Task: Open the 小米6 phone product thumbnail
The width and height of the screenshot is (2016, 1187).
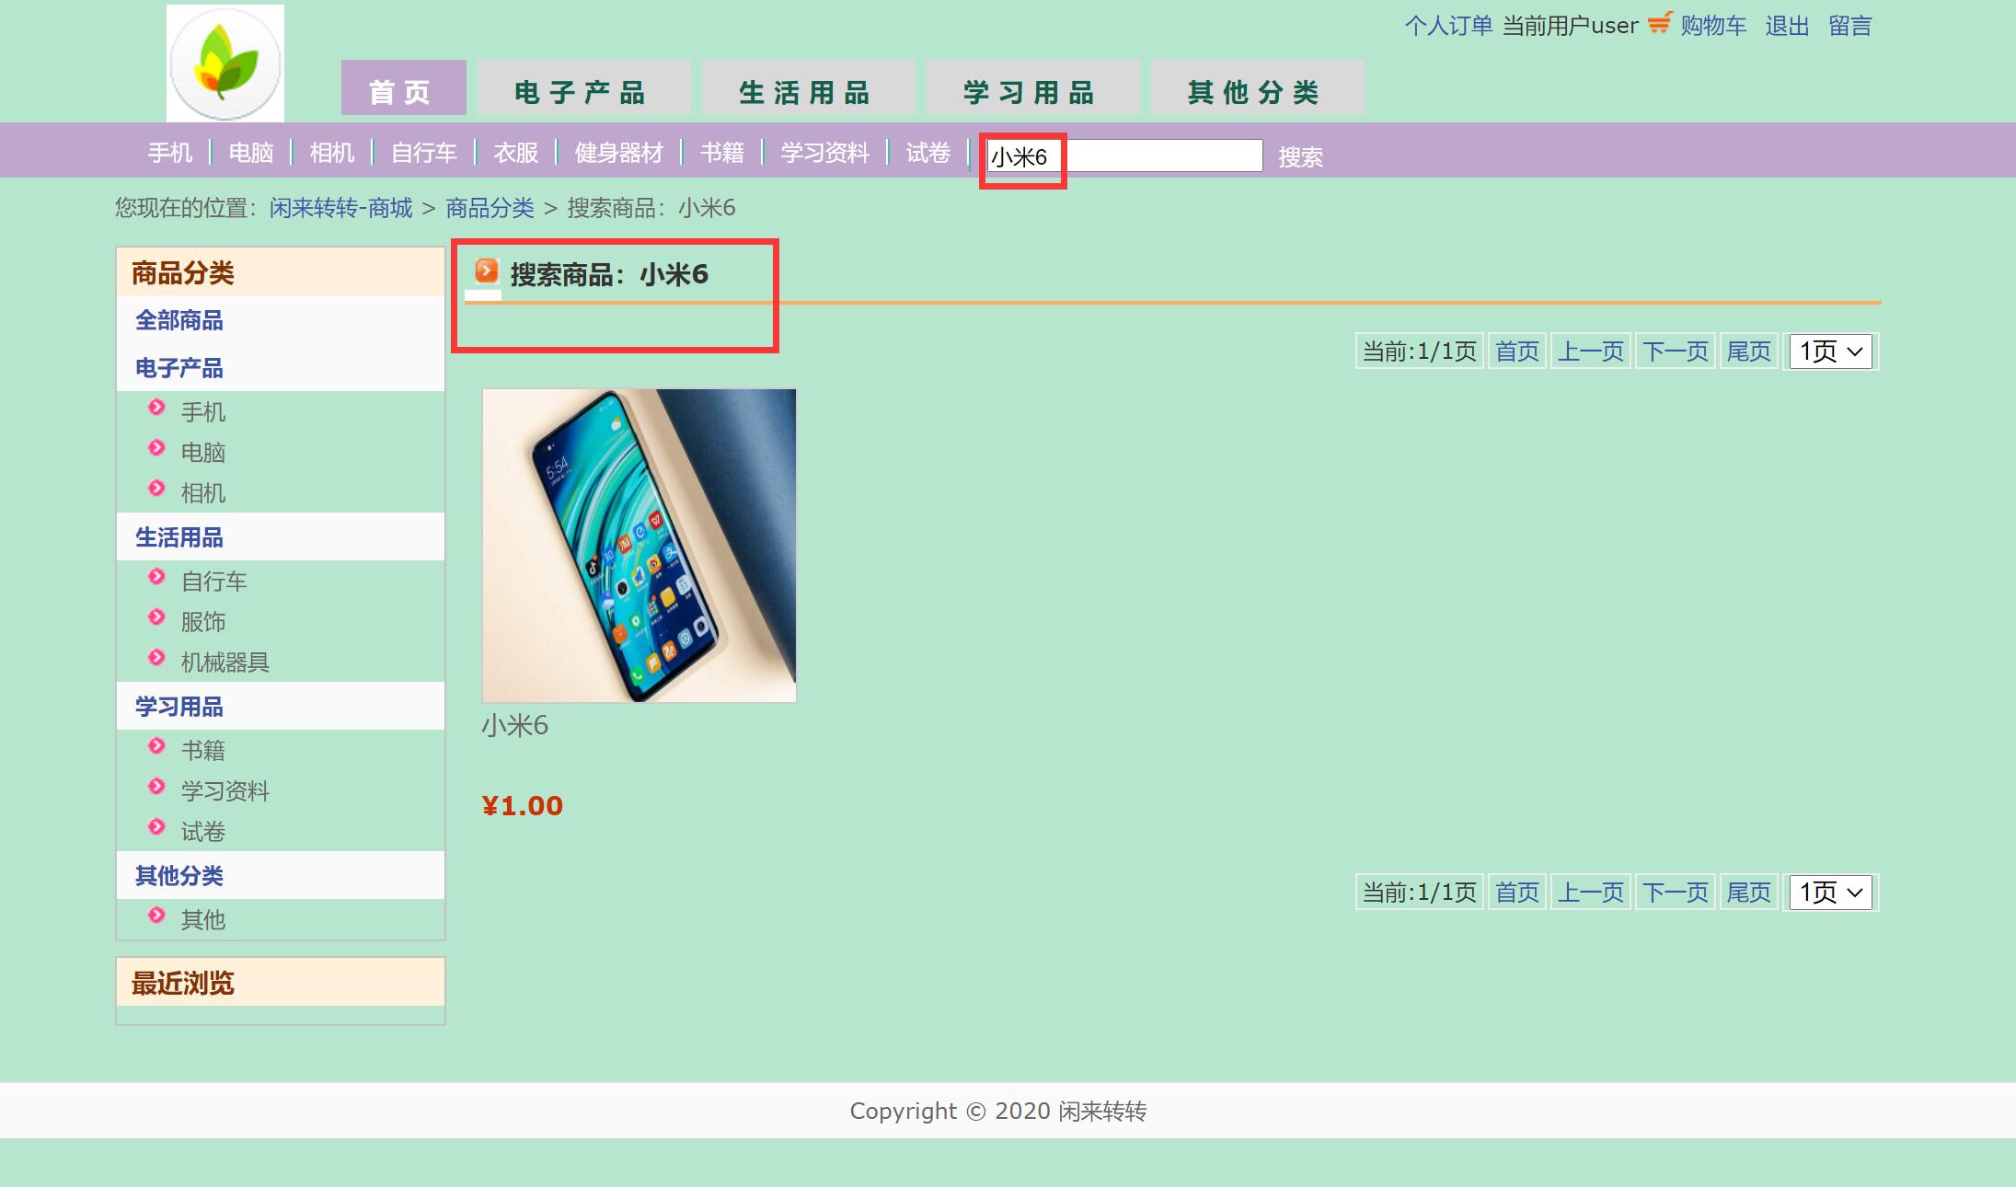Action: tap(639, 546)
